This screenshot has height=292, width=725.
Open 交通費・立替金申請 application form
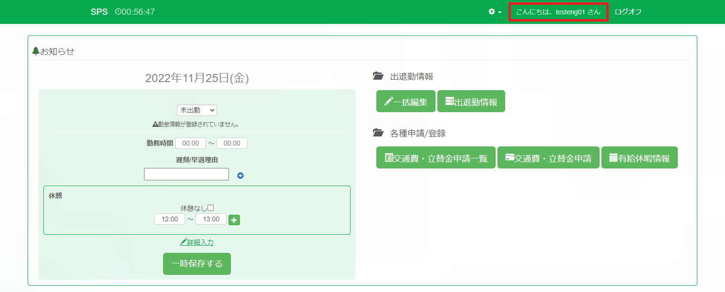tap(548, 158)
